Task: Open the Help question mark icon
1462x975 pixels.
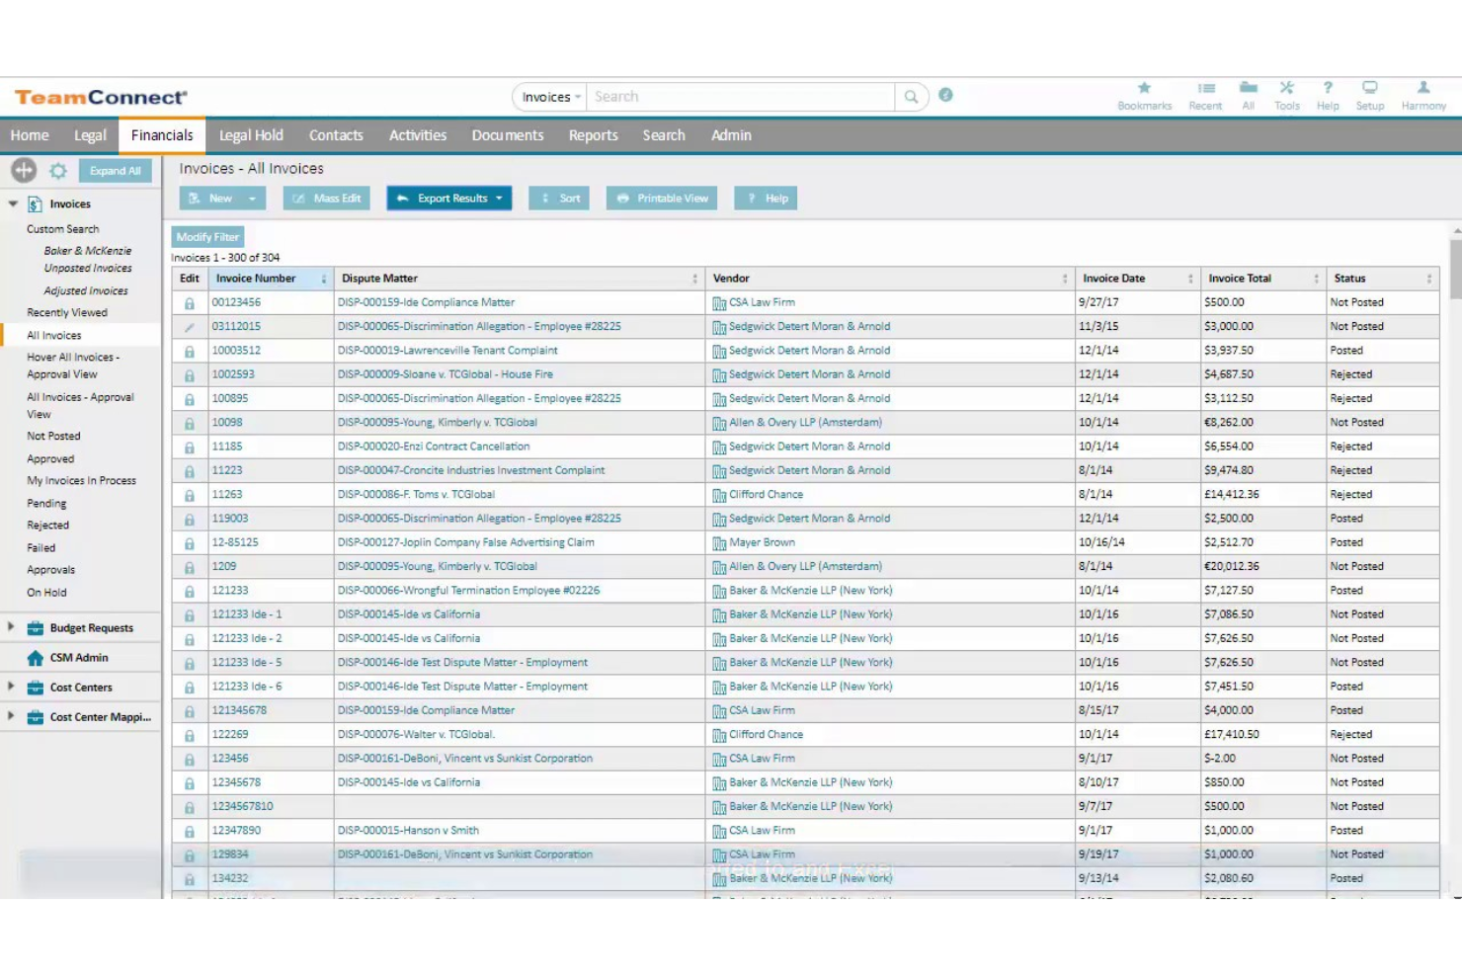Action: click(x=1328, y=88)
